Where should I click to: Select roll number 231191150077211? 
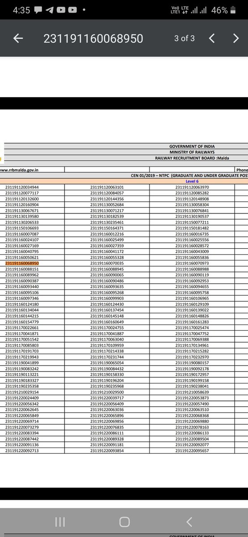tap(192, 222)
